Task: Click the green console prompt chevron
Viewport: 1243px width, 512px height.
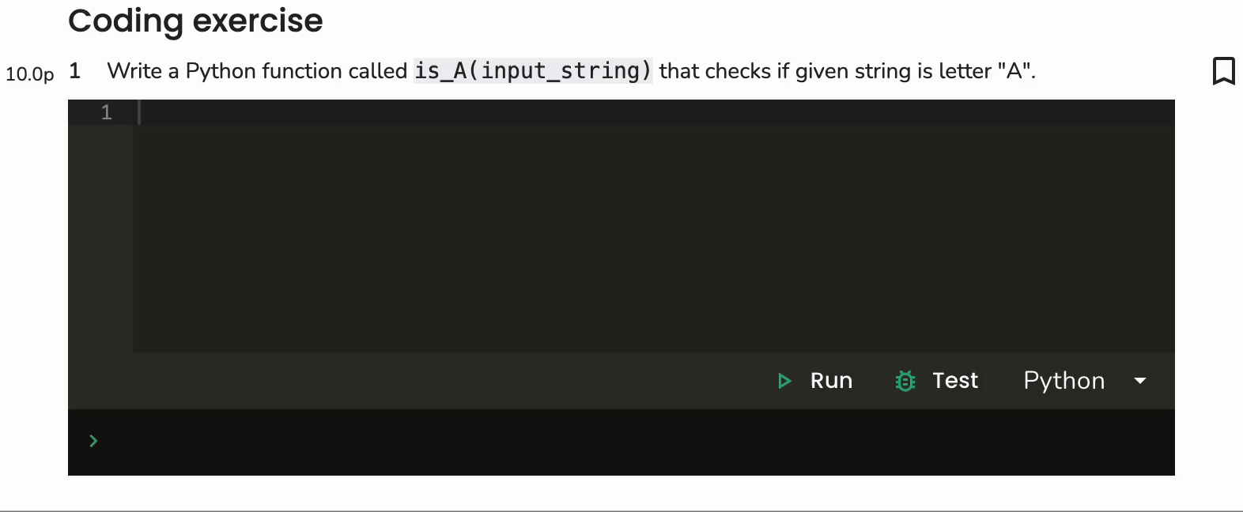Action: 93,441
